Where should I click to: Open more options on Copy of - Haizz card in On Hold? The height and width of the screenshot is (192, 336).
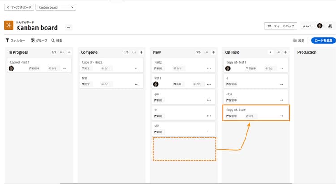click(281, 116)
